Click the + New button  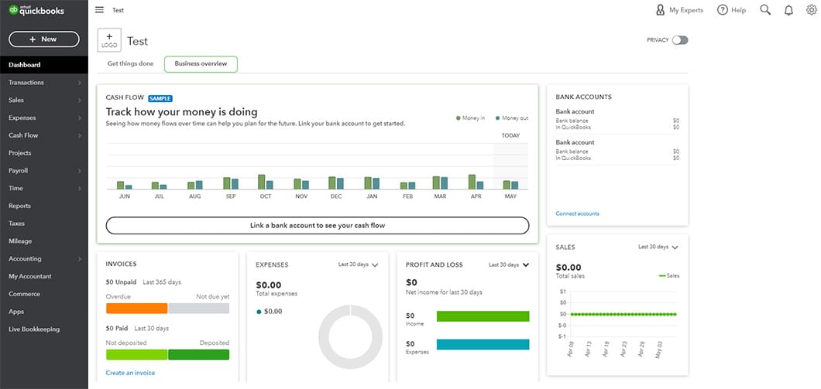(x=44, y=39)
